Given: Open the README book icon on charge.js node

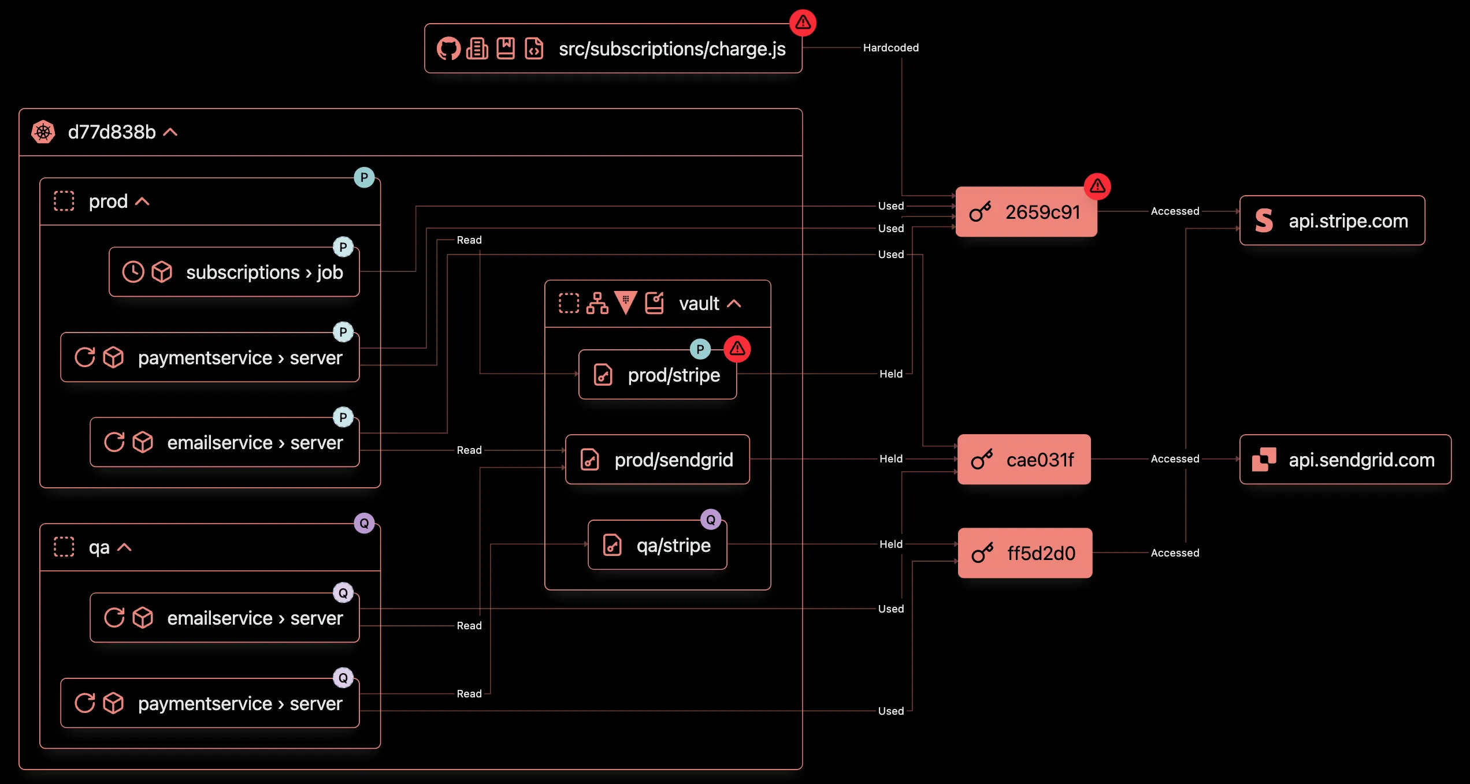Looking at the screenshot, I should (x=505, y=49).
